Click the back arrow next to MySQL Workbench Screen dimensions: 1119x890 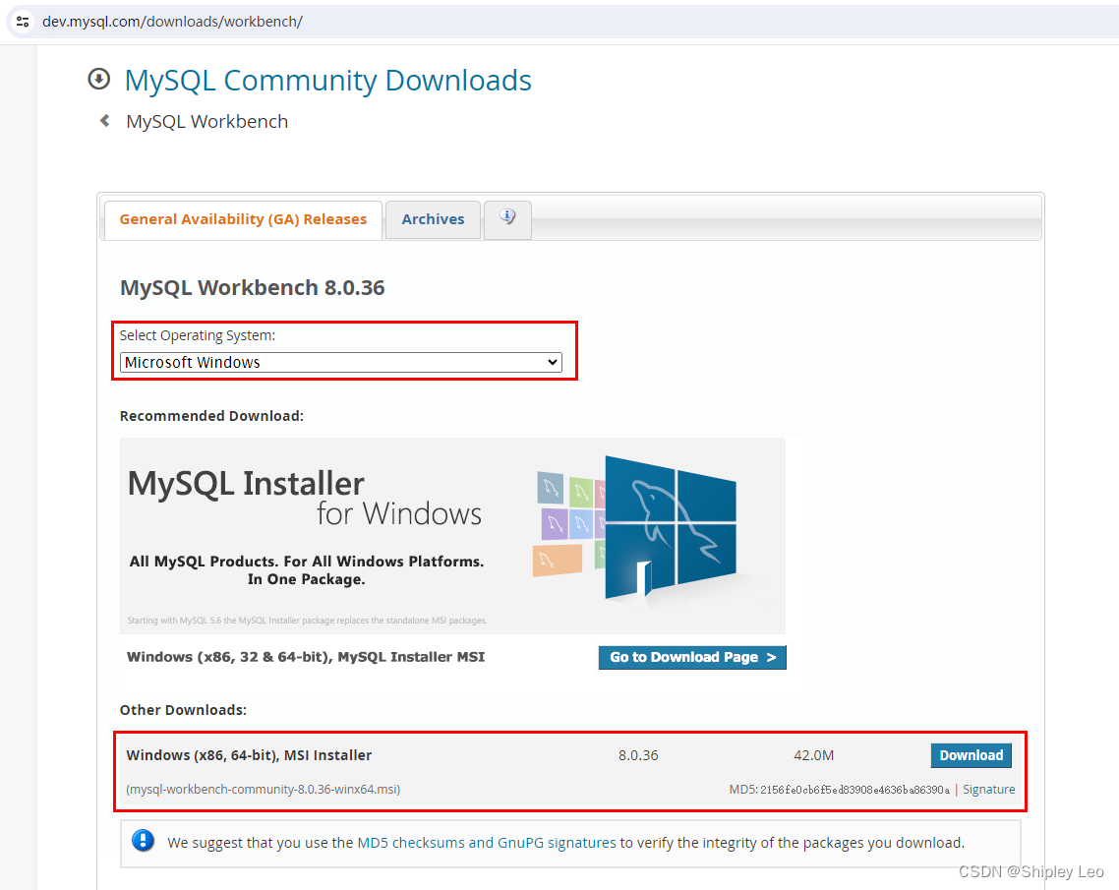coord(105,121)
